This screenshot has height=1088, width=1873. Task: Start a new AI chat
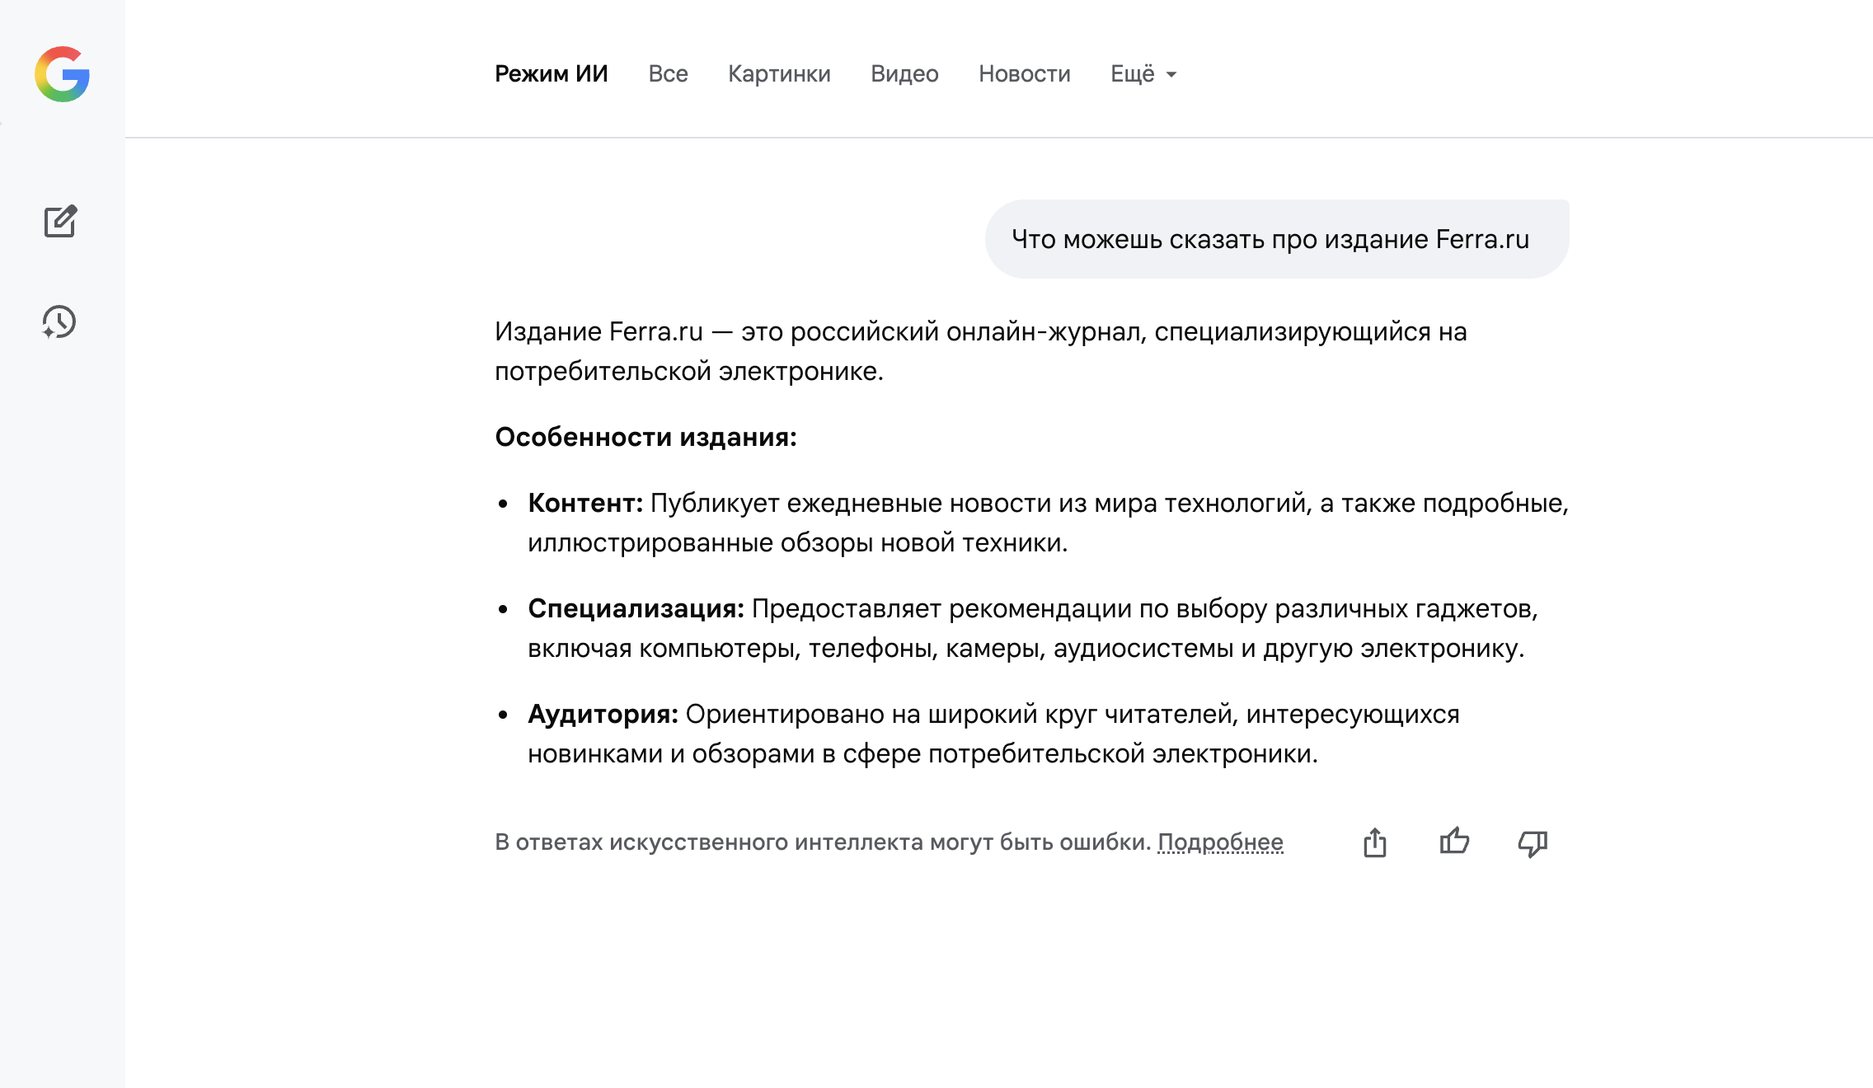pos(60,221)
